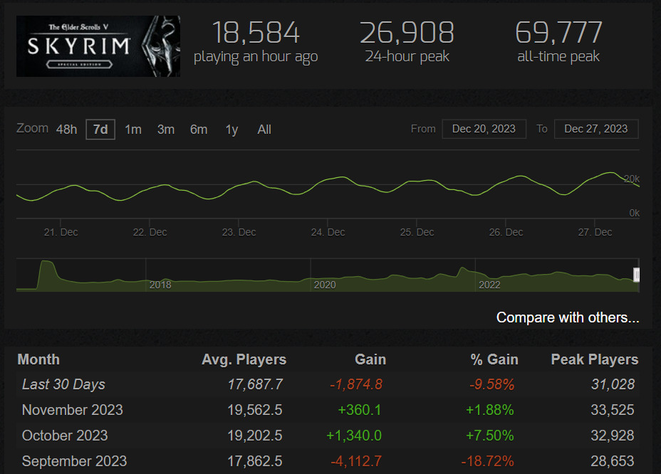
Task: Edit the To date field
Action: tap(596, 129)
